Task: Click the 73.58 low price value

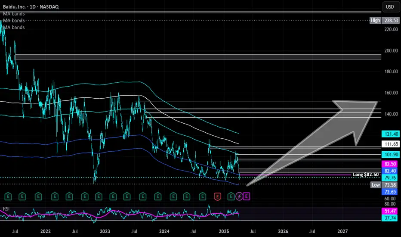Action: pos(391,185)
